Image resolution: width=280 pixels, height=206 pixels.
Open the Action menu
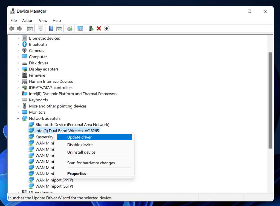click(x=28, y=21)
